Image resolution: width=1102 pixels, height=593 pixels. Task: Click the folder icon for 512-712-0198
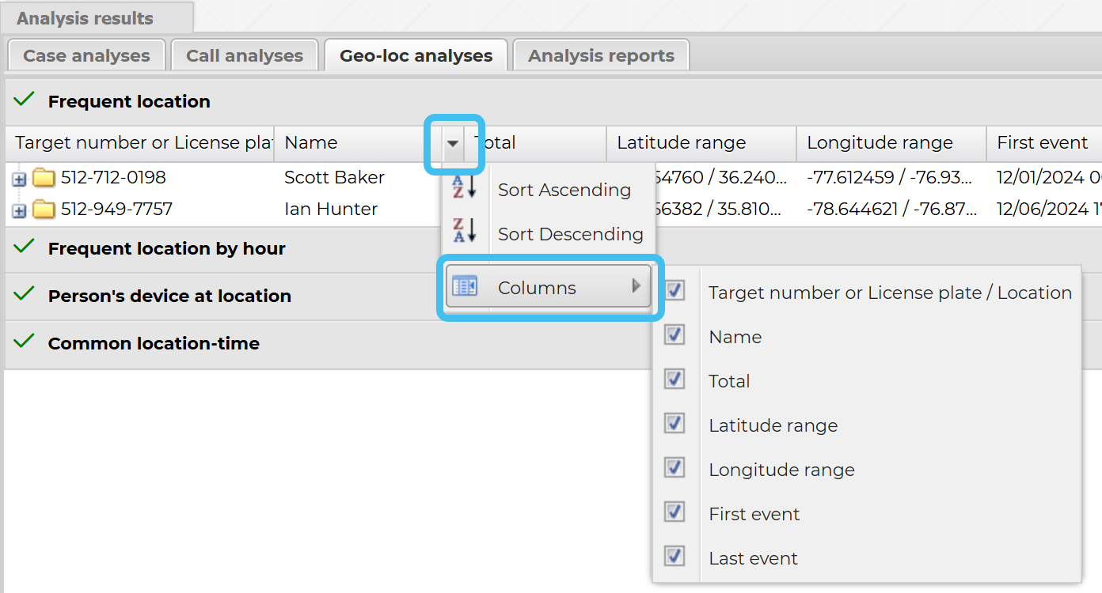[44, 178]
